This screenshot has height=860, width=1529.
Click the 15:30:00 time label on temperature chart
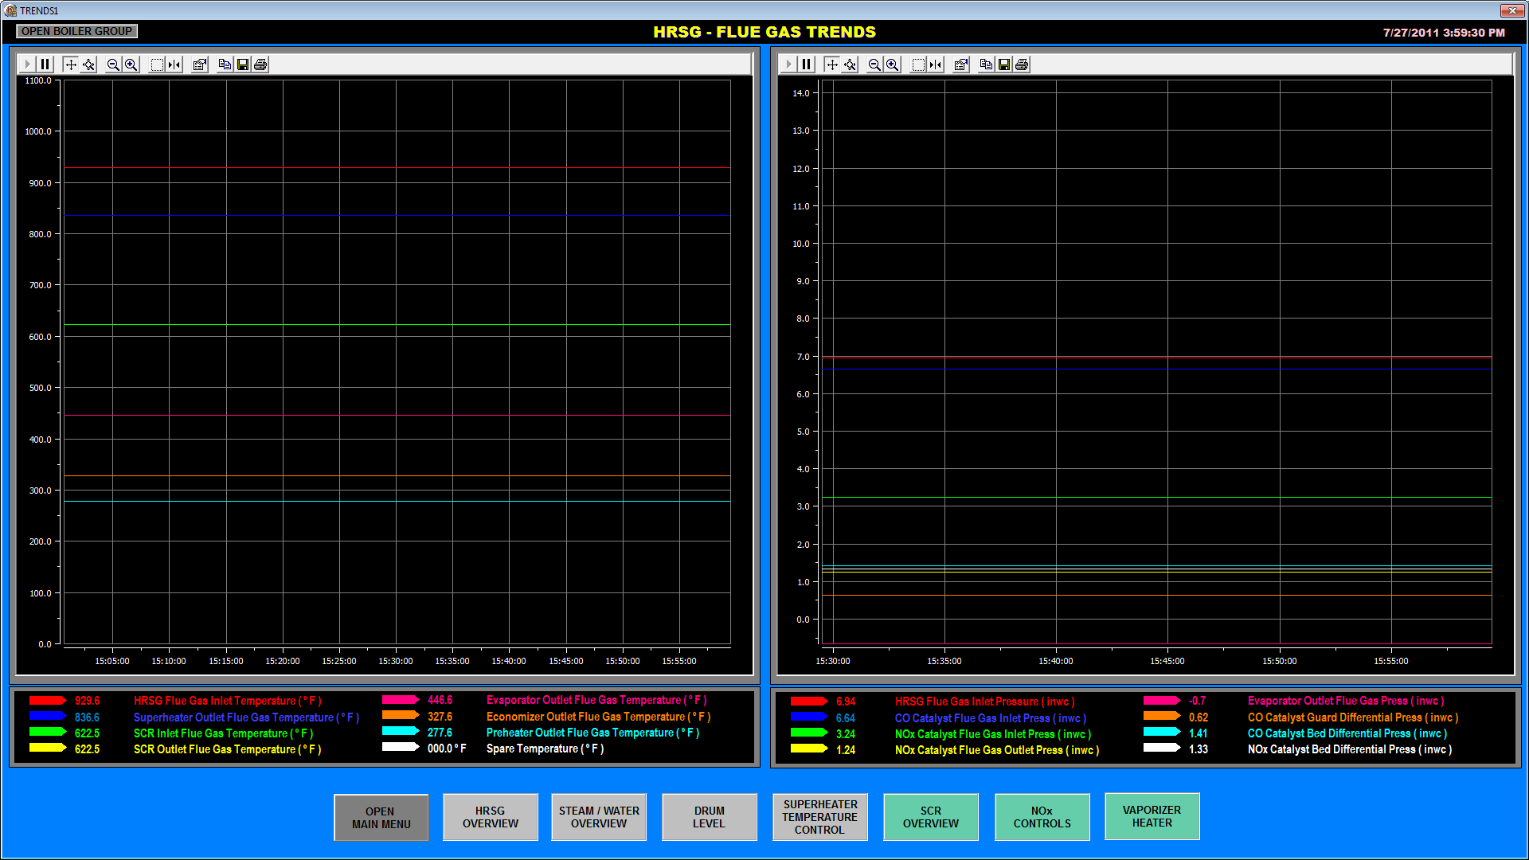[396, 661]
